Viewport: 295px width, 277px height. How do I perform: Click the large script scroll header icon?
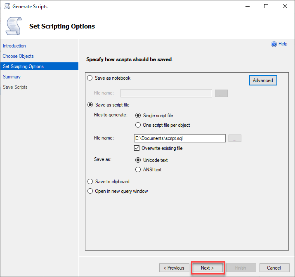click(14, 26)
